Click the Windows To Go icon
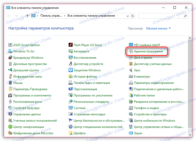Viewport: 196px width, 141px height. [10, 51]
